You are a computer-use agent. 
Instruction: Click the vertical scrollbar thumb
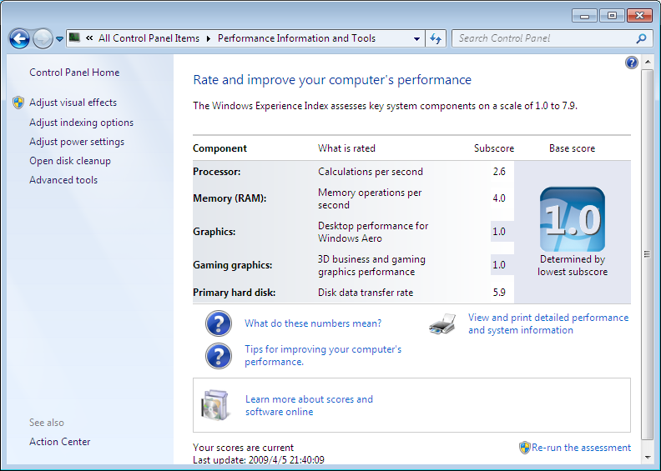pos(647,254)
